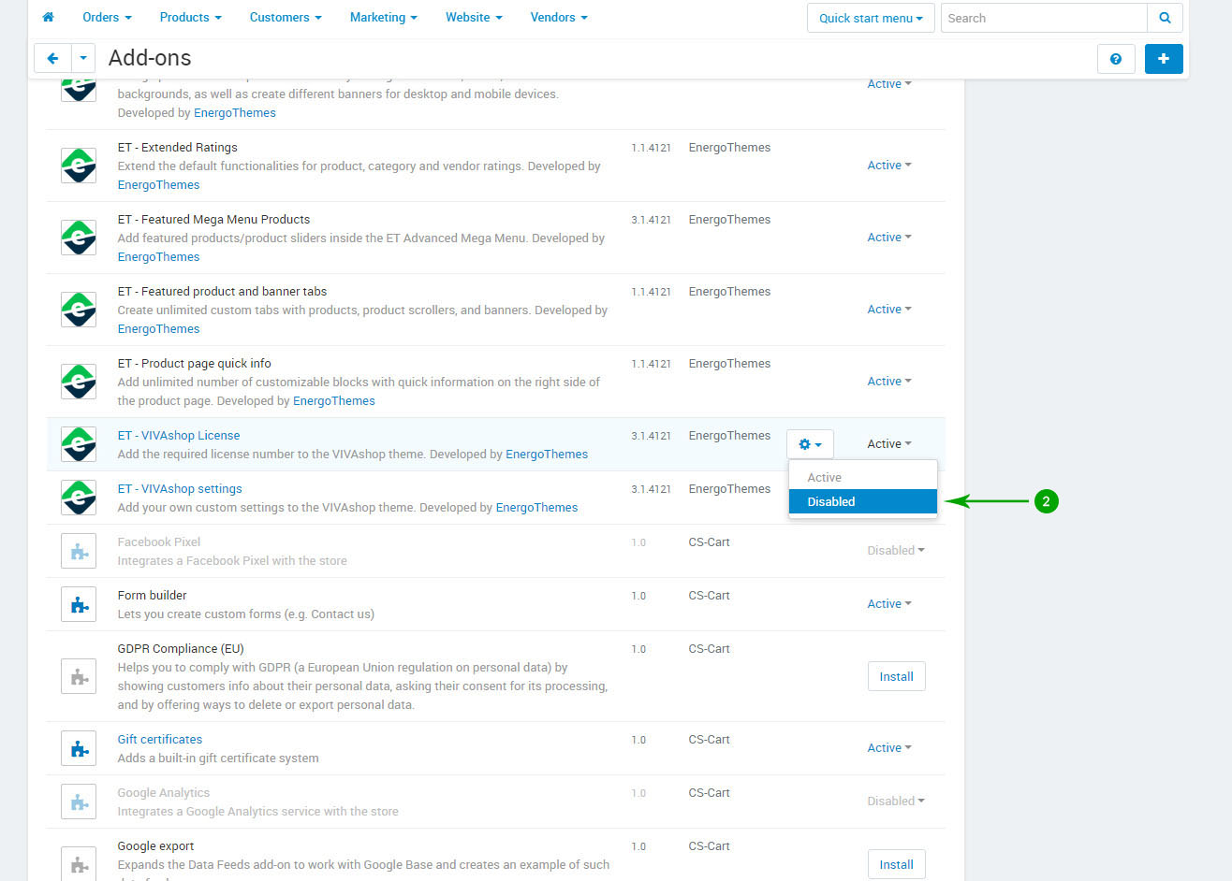Image resolution: width=1232 pixels, height=881 pixels.
Task: Open the Vendors menu
Action: point(559,17)
